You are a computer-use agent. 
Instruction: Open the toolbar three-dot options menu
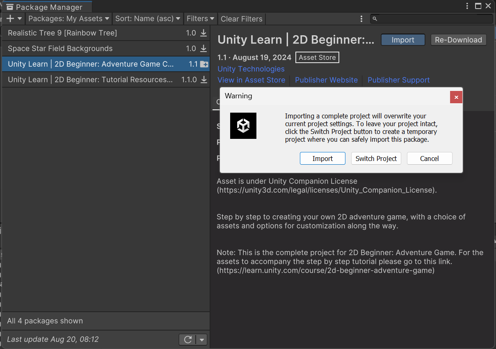pyautogui.click(x=361, y=19)
